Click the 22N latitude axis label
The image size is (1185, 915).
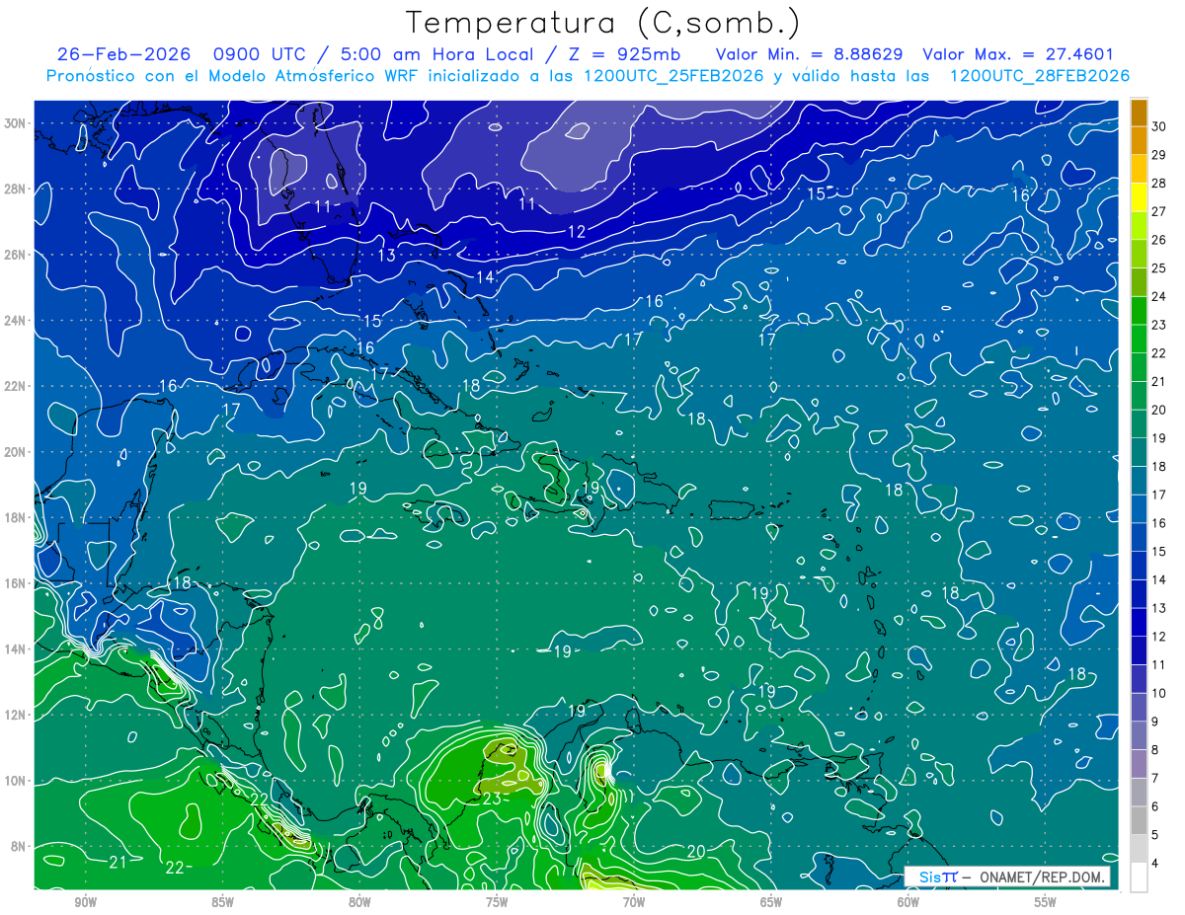16,386
